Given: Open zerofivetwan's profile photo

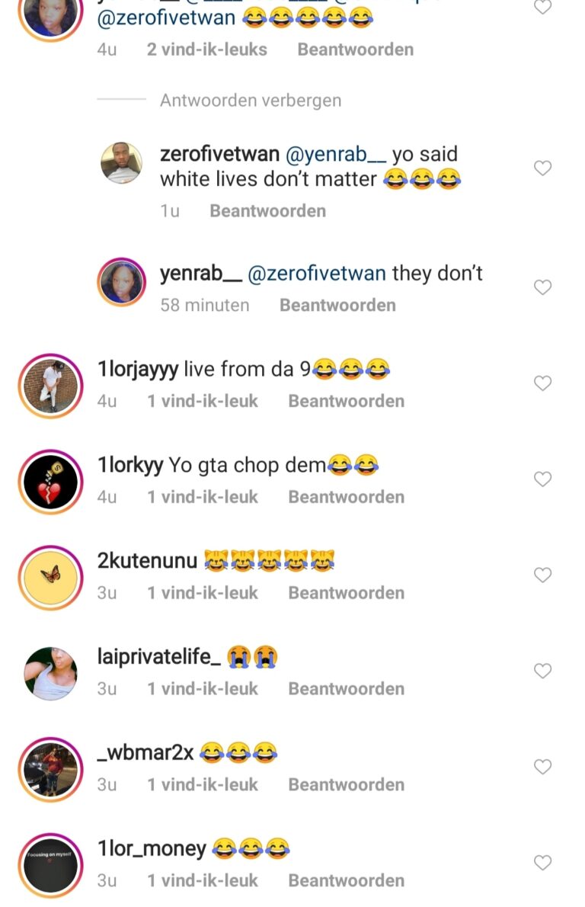Looking at the screenshot, I should click(121, 163).
